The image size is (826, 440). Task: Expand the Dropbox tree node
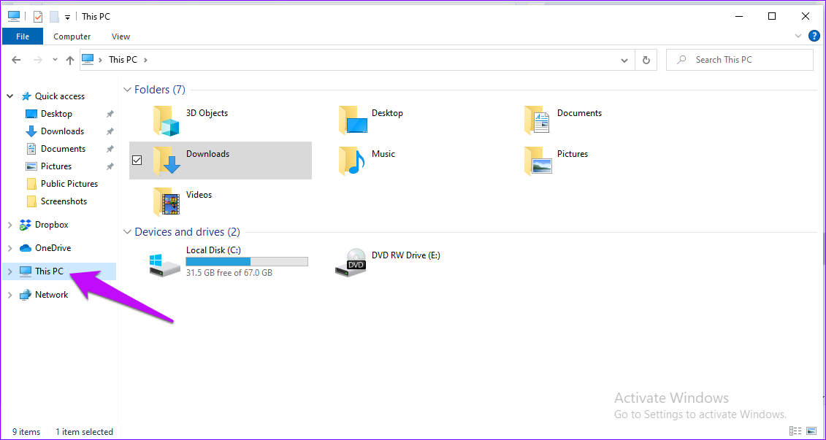coord(9,225)
